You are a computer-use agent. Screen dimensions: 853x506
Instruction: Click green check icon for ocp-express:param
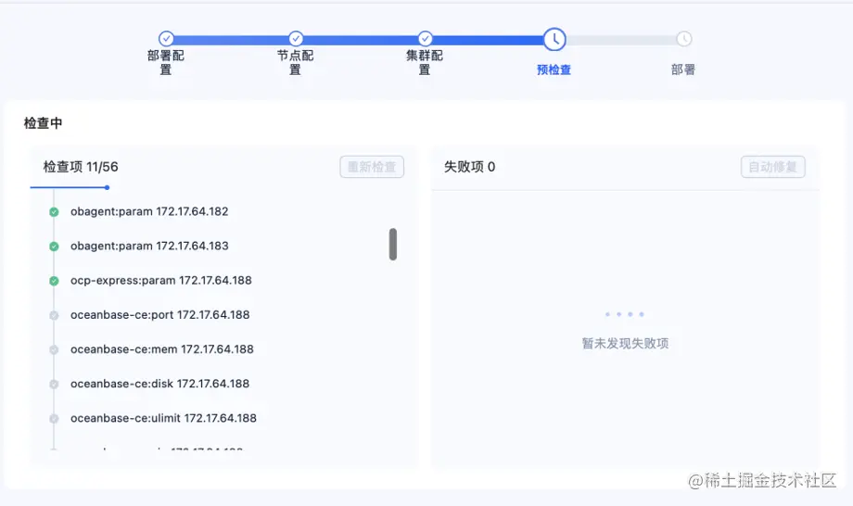[54, 281]
